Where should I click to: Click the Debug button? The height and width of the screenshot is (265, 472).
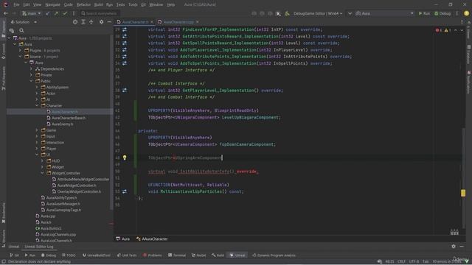click(442, 13)
